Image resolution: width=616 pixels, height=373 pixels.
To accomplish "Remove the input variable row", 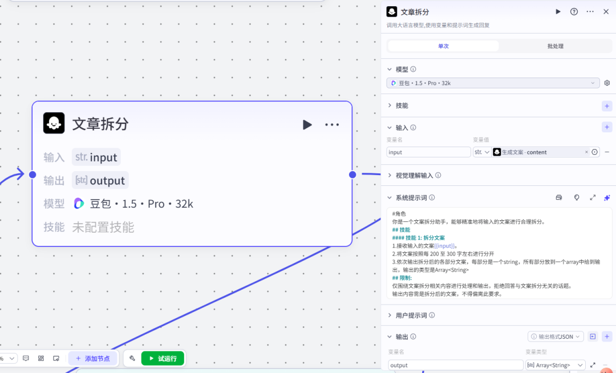I will coord(607,152).
